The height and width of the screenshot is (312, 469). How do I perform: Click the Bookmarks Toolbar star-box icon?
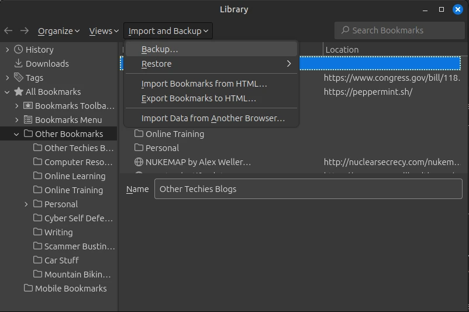click(28, 106)
